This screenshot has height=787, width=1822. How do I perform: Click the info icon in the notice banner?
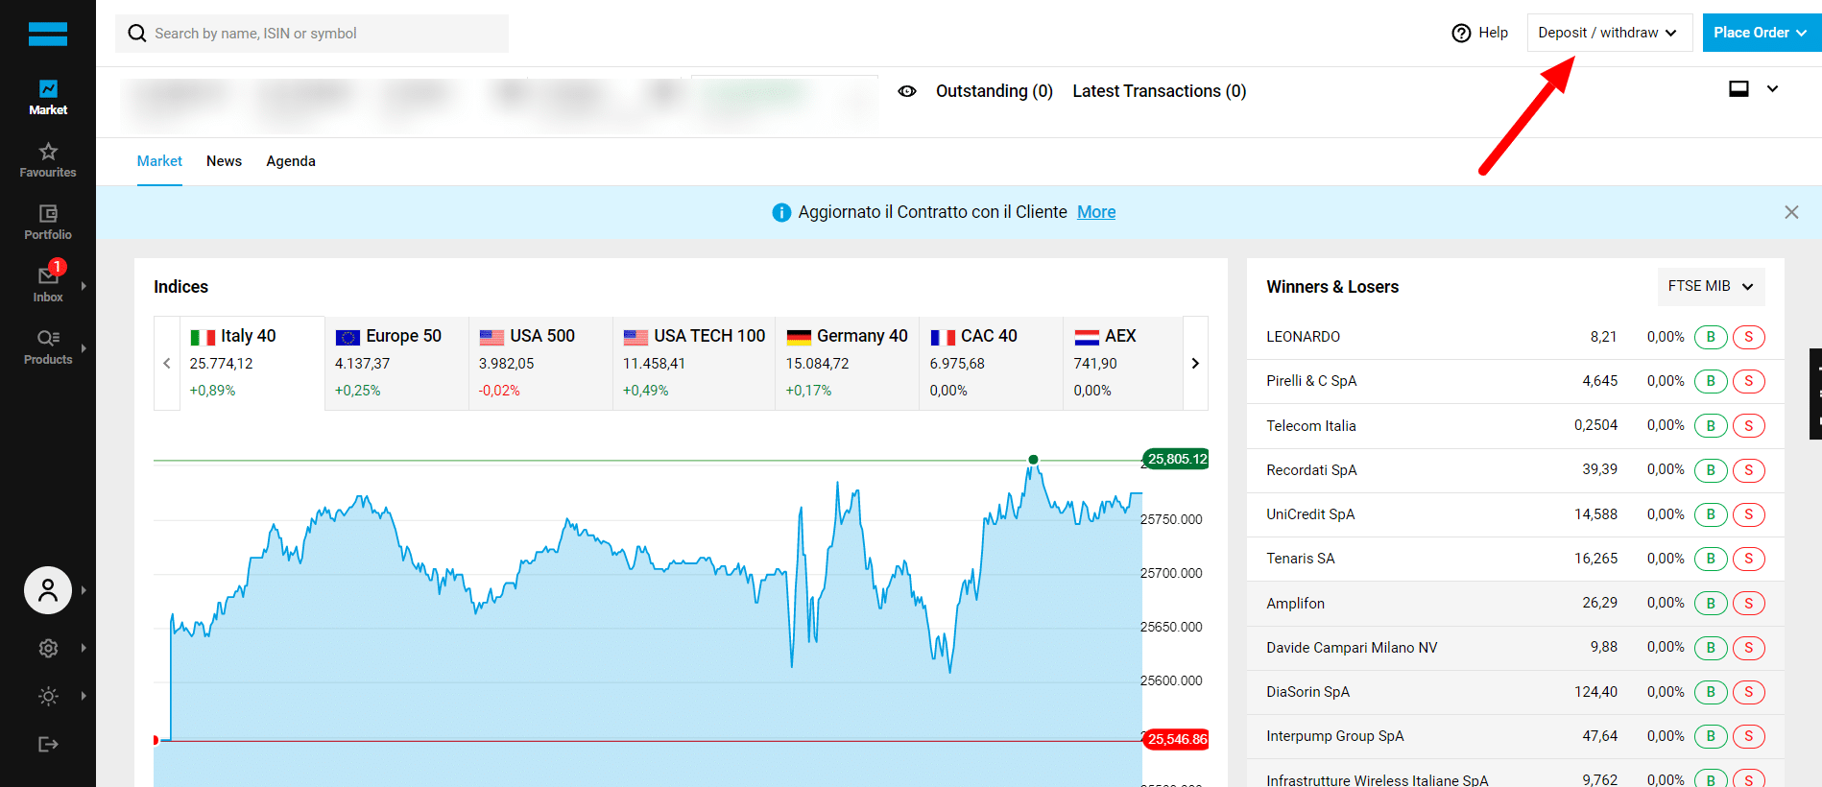pyautogui.click(x=781, y=212)
